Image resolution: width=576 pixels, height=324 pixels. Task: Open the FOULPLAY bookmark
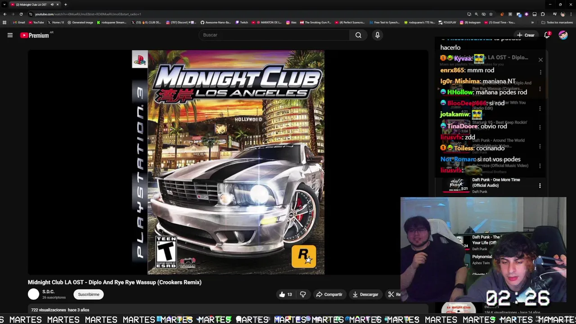point(447,22)
